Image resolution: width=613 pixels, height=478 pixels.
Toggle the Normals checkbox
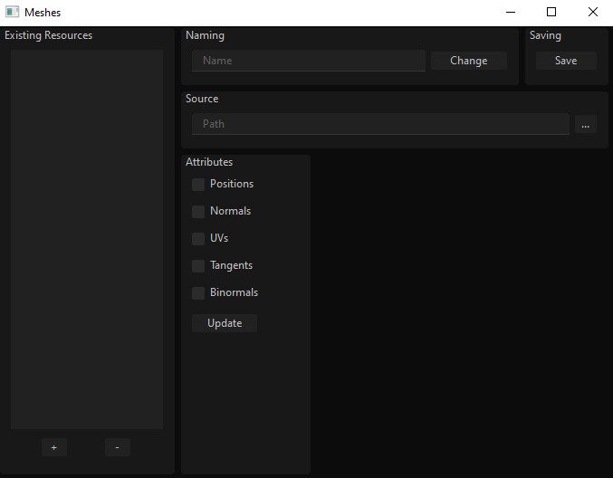click(x=198, y=212)
